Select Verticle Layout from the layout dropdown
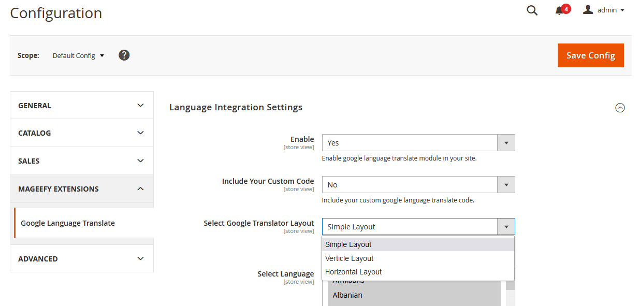 tap(349, 258)
